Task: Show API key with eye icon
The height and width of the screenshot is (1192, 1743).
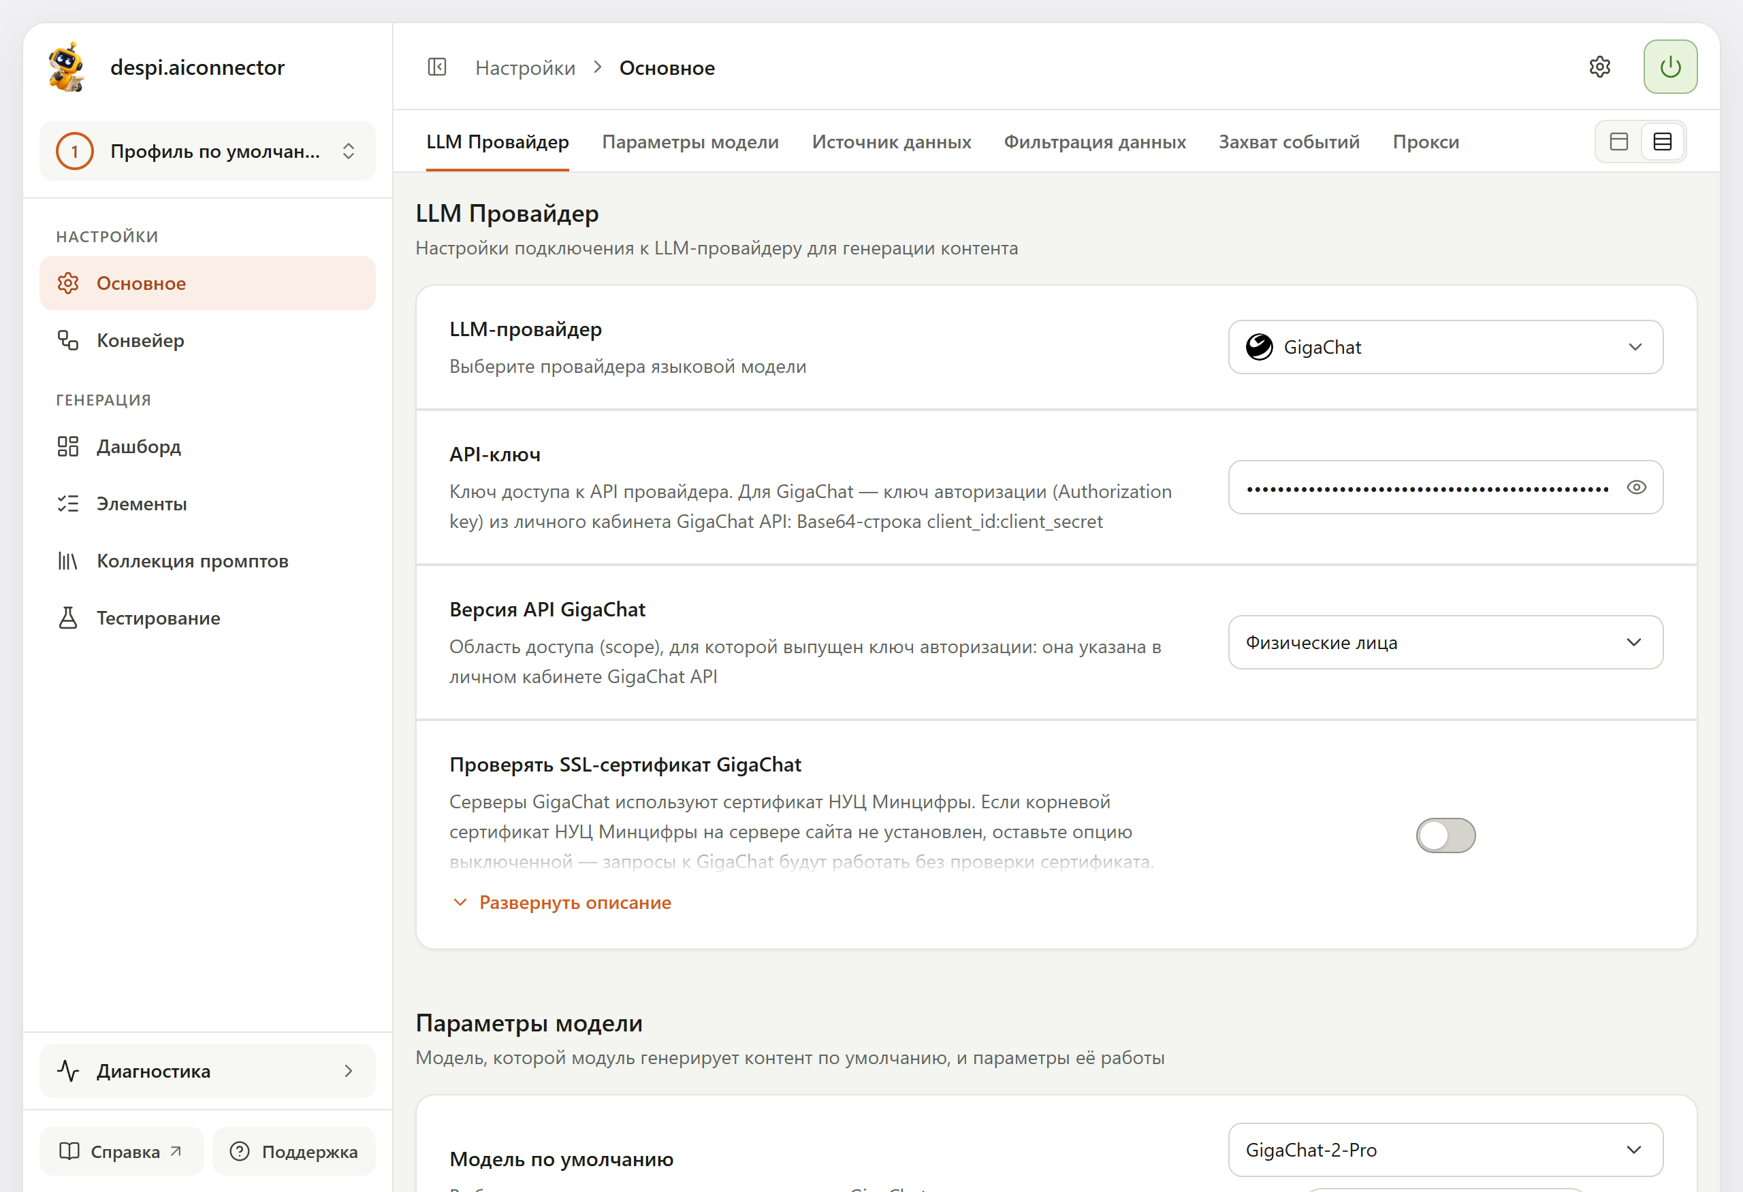Action: tap(1637, 487)
